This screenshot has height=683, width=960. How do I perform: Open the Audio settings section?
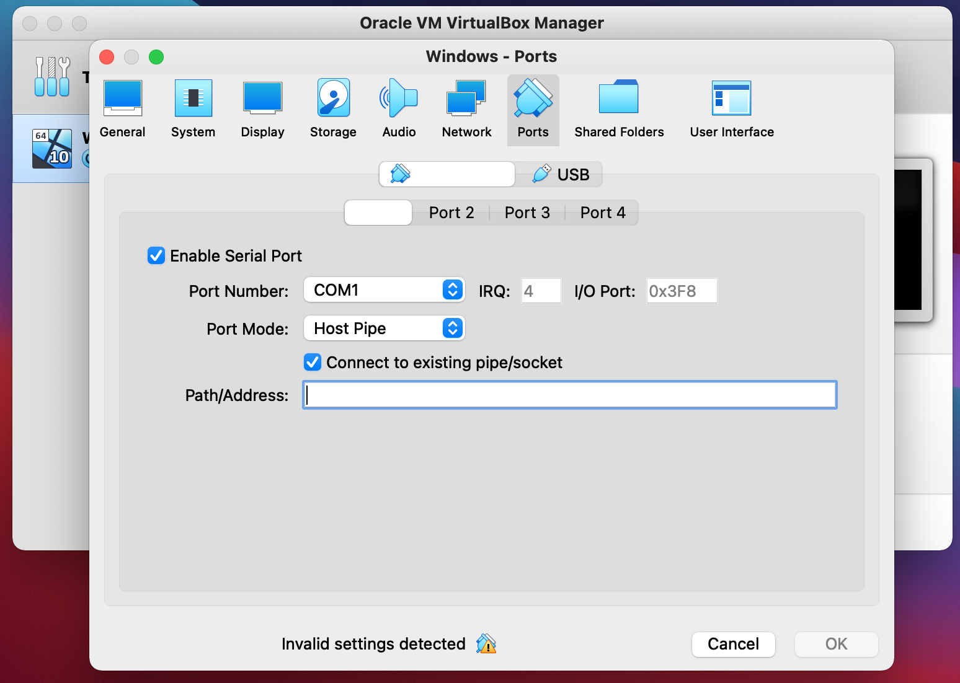click(399, 110)
